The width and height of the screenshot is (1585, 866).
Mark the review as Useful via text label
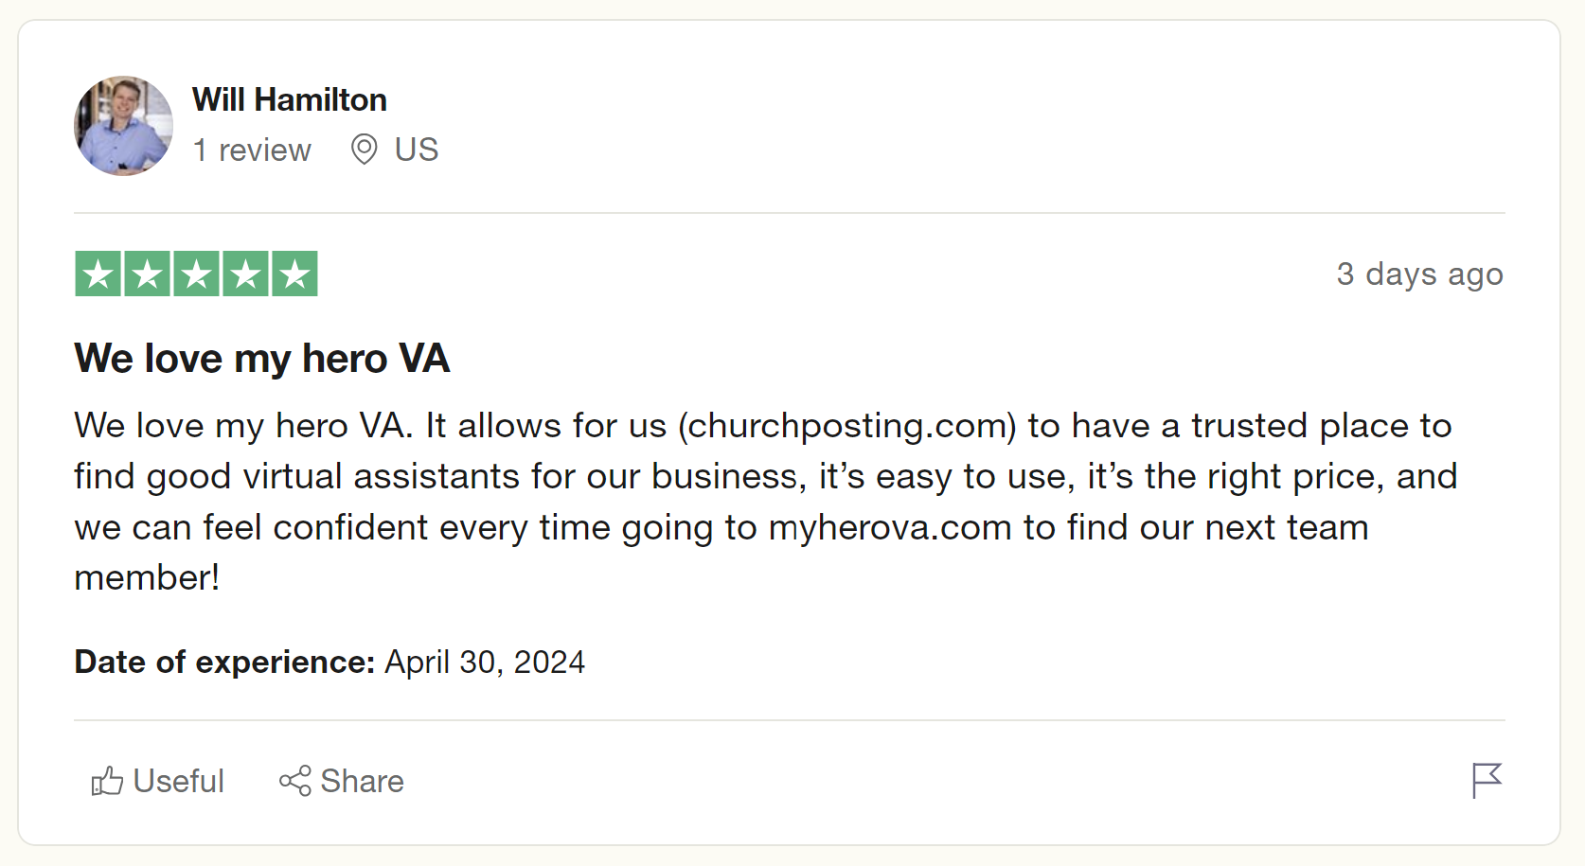pyautogui.click(x=179, y=781)
